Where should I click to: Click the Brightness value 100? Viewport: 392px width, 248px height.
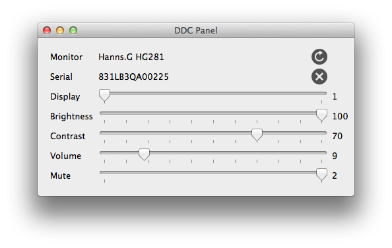tap(340, 116)
